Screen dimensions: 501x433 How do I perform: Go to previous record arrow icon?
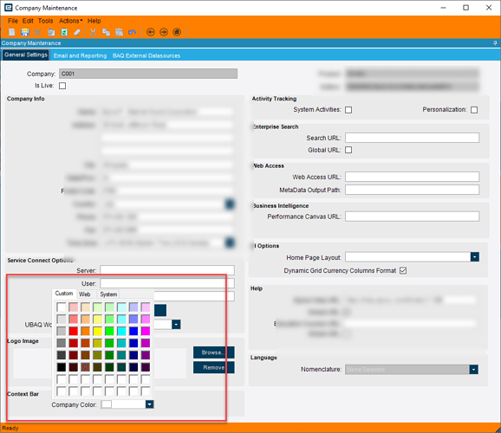coord(151,32)
